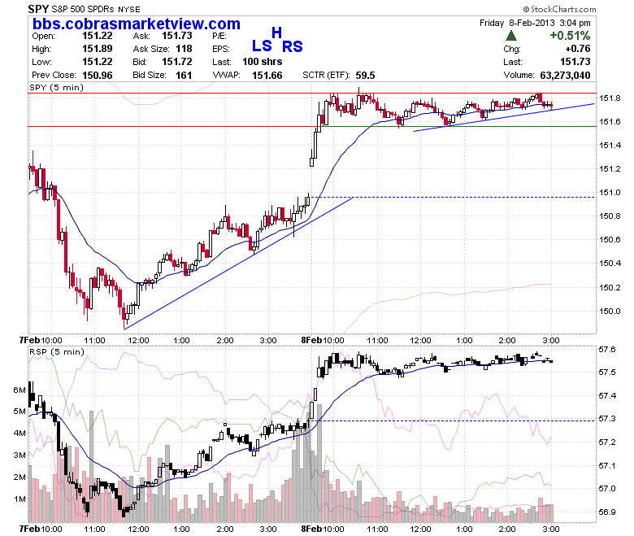Select the High value 151.89
Image resolution: width=634 pixels, height=536 pixels.
click(x=97, y=49)
